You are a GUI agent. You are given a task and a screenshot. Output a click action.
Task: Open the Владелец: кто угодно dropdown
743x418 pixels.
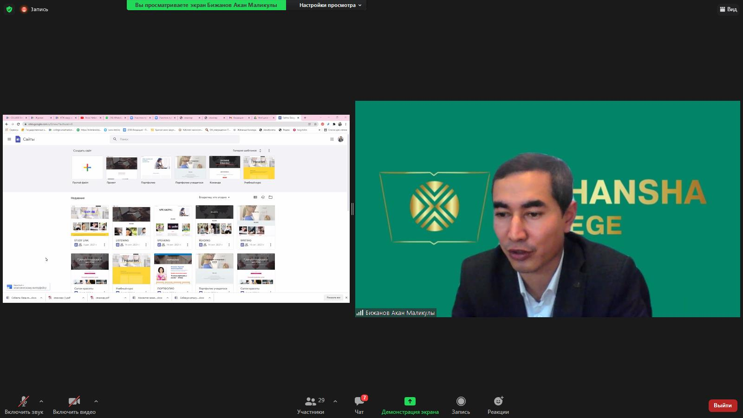(x=215, y=197)
